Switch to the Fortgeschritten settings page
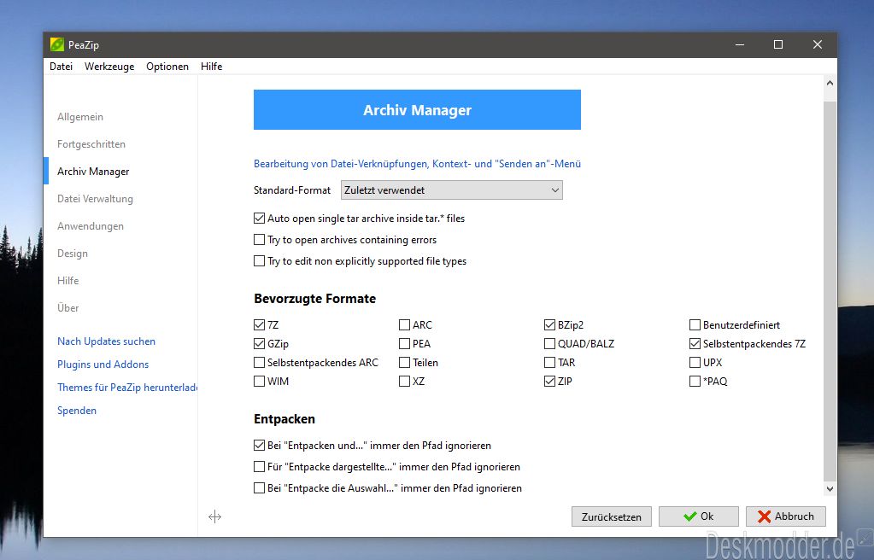Image resolution: width=874 pixels, height=560 pixels. coord(91,144)
